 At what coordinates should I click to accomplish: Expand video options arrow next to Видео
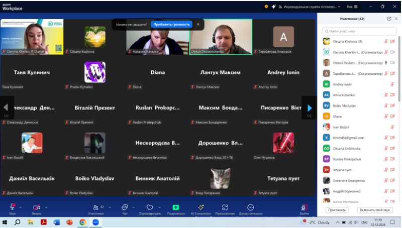[46, 206]
